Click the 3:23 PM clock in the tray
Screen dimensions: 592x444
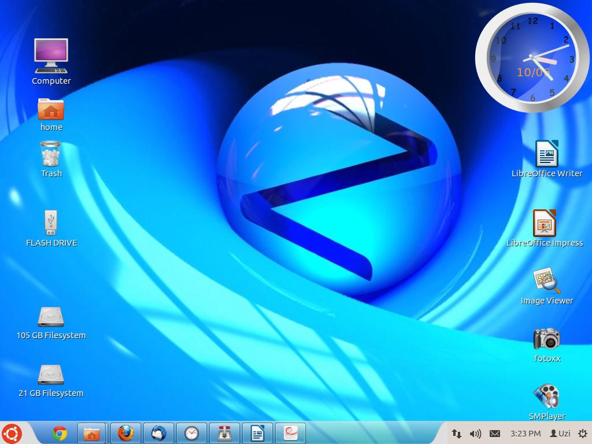526,433
